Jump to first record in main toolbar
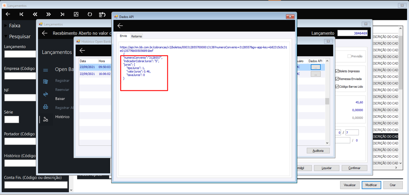 tap(21, 14)
